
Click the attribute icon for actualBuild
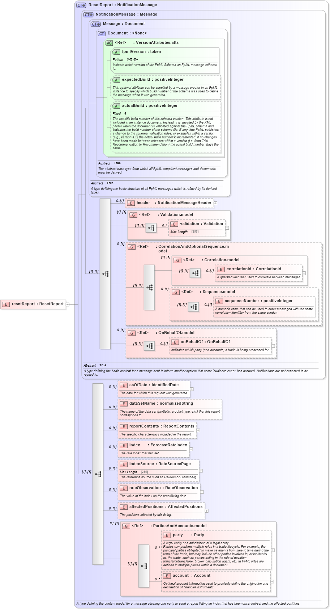116,106
